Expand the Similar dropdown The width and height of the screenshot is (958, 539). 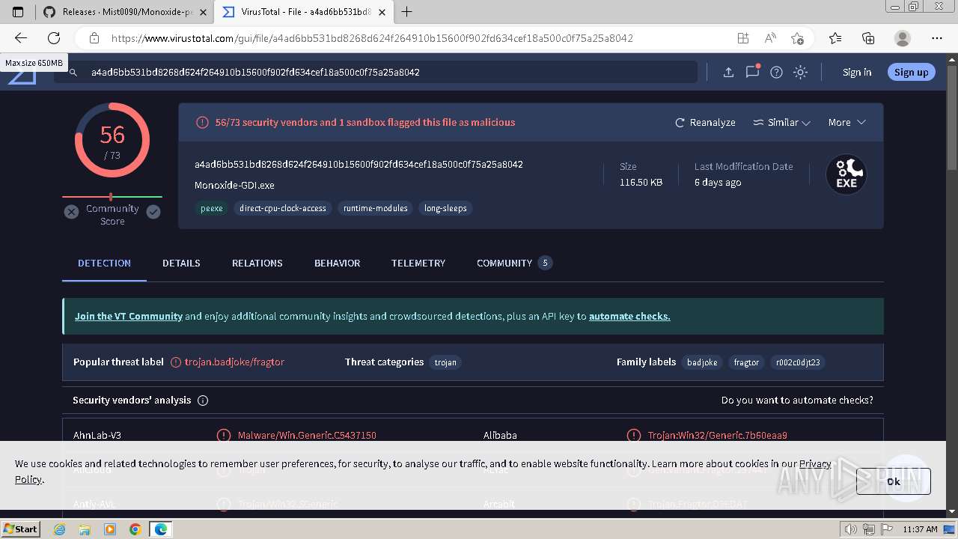(781, 122)
